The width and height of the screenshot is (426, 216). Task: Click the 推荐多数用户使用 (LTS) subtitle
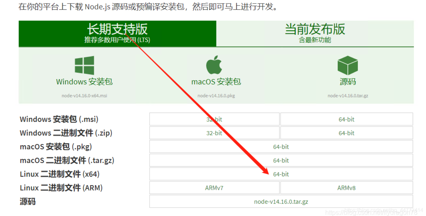coord(117,40)
